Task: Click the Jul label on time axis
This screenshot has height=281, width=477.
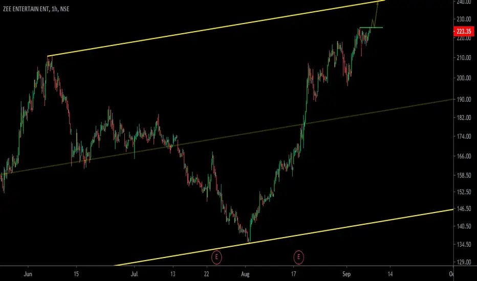Action: (134, 274)
